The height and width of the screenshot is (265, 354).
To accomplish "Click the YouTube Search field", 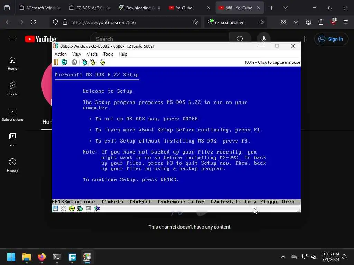I will pos(160,39).
